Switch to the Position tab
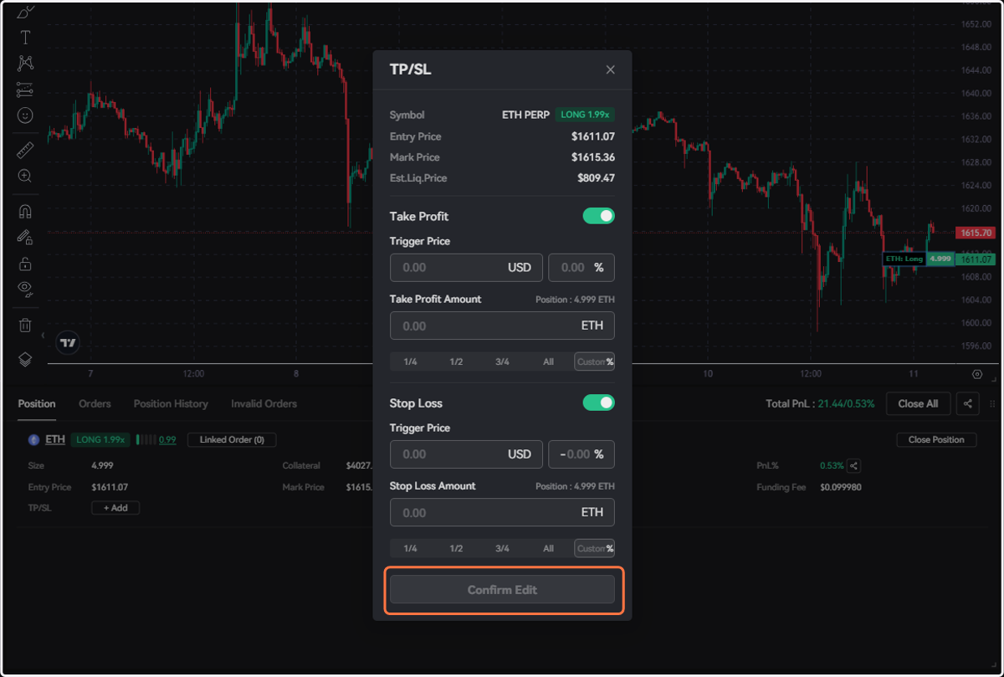 tap(37, 403)
